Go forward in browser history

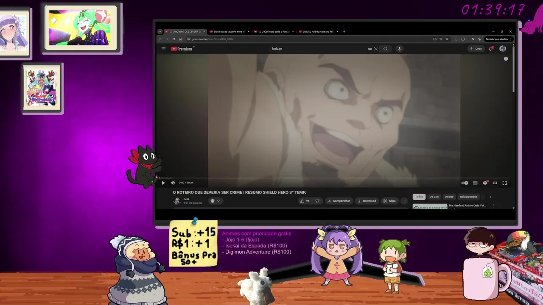coord(167,39)
